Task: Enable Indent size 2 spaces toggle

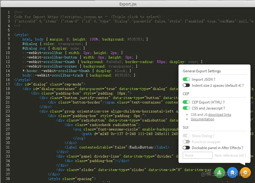Action: point(186,85)
